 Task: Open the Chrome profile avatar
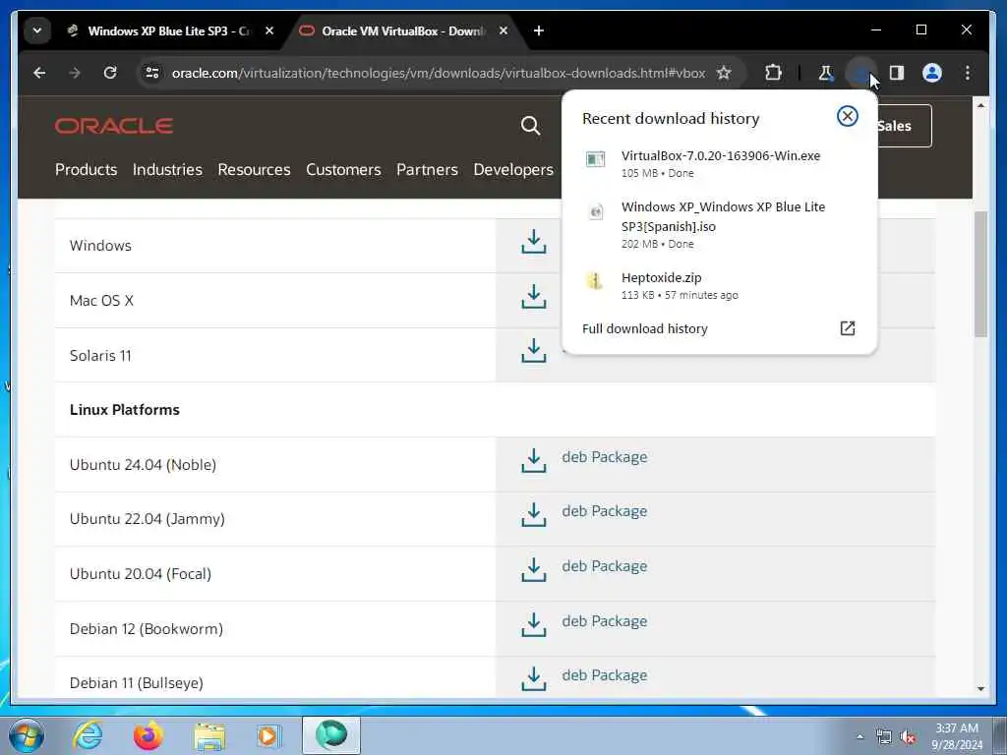(x=932, y=73)
